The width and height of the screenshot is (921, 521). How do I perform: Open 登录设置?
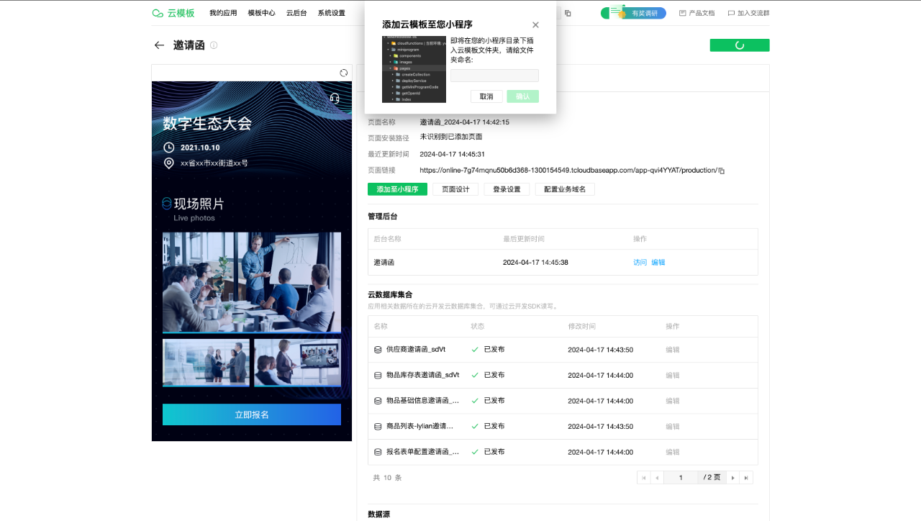pyautogui.click(x=507, y=189)
